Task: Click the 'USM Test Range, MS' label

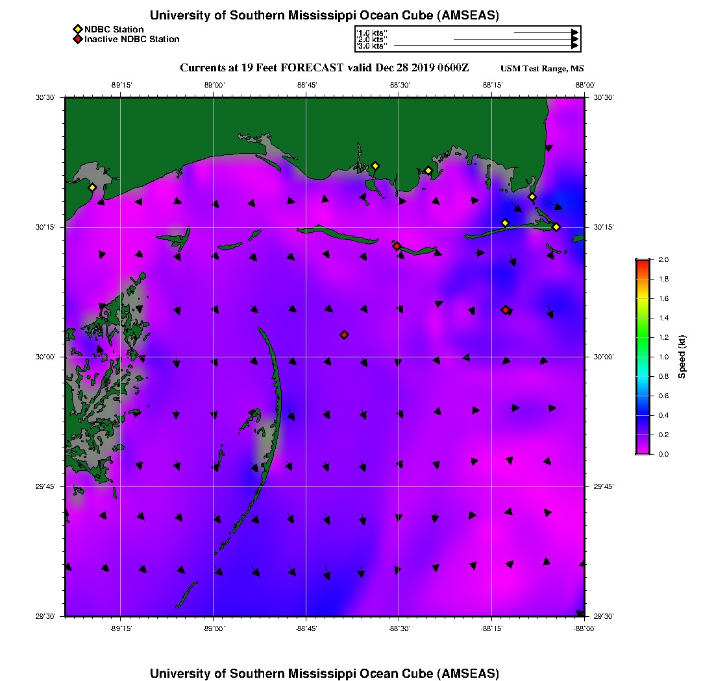Action: 542,69
